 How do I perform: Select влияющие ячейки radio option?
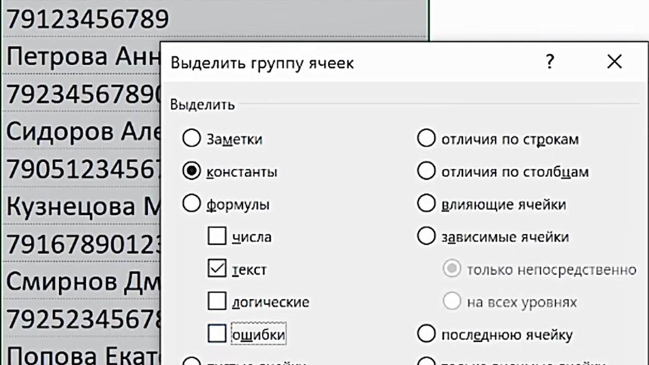coord(426,204)
